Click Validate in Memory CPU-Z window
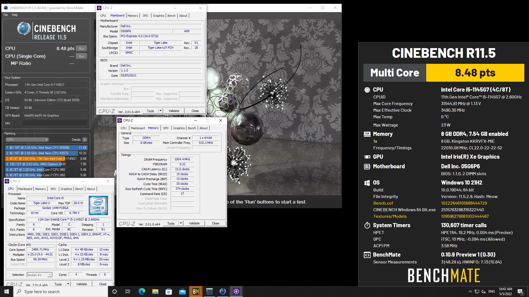 pos(194,223)
